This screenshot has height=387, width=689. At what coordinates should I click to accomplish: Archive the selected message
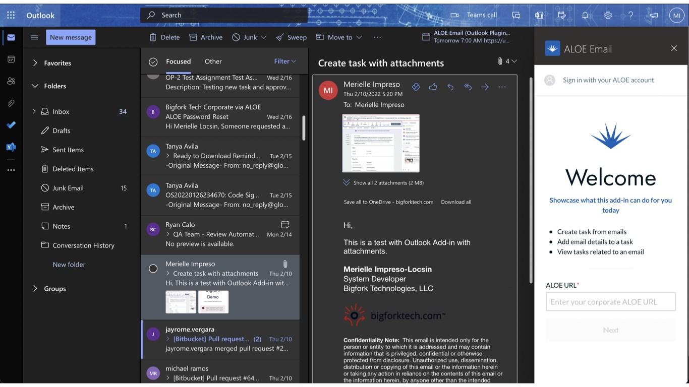[x=206, y=37]
